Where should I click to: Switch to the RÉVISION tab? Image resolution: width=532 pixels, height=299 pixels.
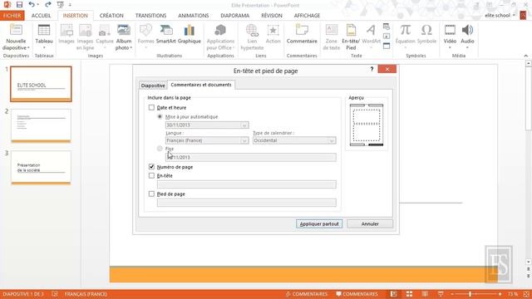pyautogui.click(x=272, y=16)
